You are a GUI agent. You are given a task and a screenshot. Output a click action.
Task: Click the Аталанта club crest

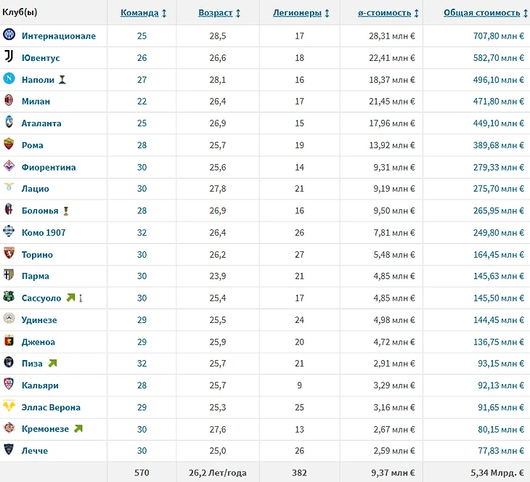9,122
